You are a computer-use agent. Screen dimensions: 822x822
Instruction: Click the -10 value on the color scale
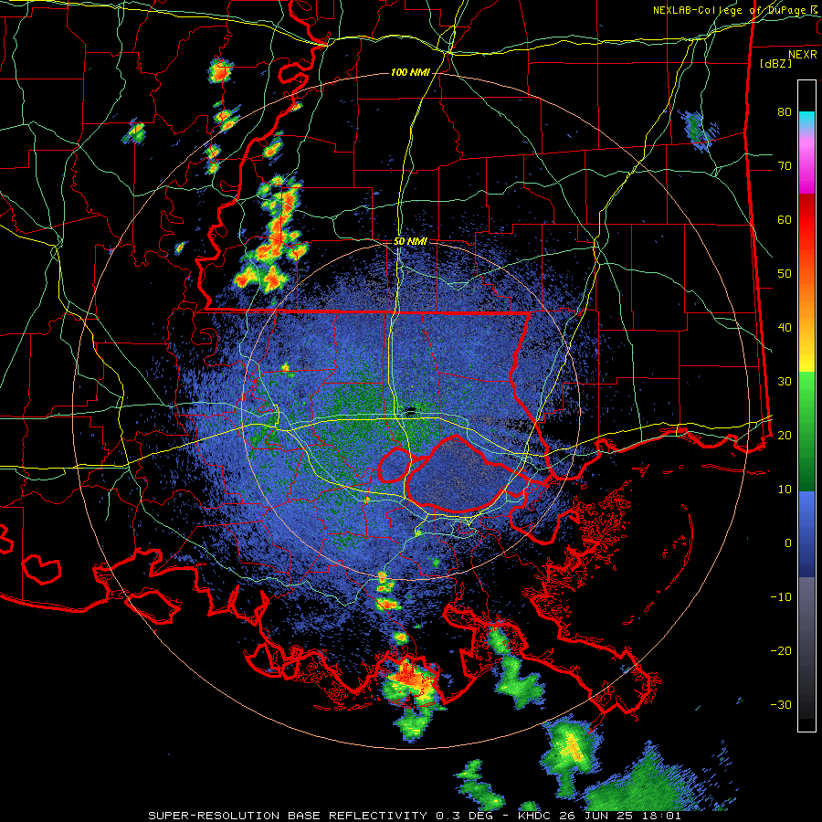pos(781,597)
